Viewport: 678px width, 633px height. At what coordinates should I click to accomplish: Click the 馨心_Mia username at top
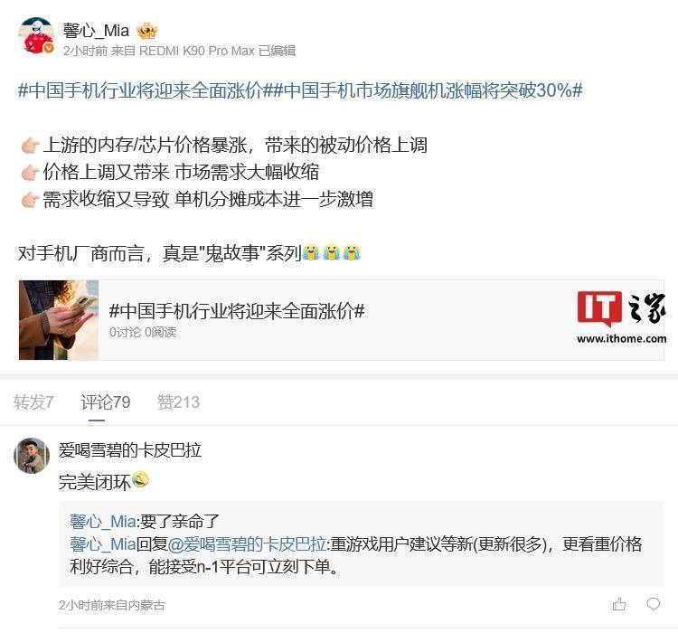[96, 31]
